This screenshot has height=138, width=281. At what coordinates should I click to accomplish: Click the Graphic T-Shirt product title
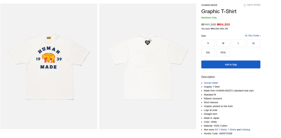click(219, 12)
